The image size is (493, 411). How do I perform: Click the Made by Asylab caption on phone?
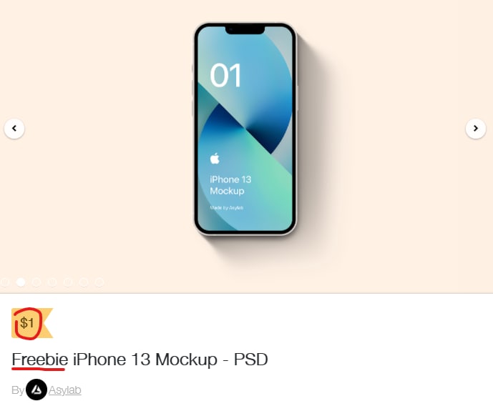227,208
